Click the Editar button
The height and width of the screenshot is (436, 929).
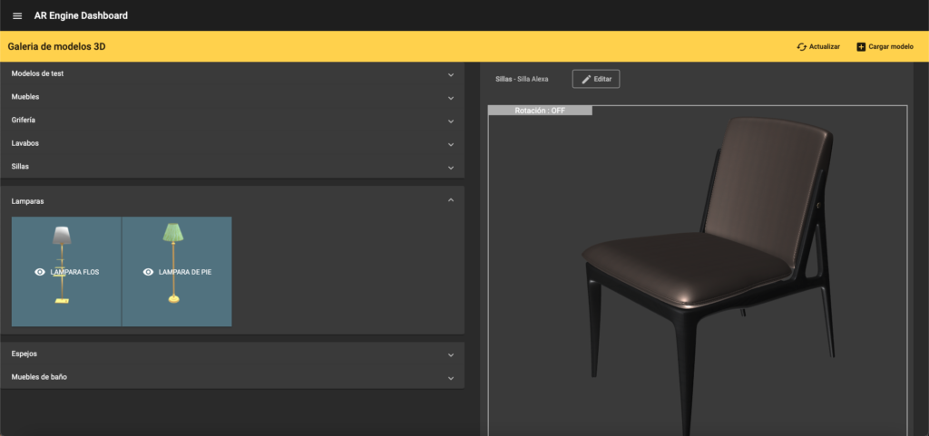[596, 80]
